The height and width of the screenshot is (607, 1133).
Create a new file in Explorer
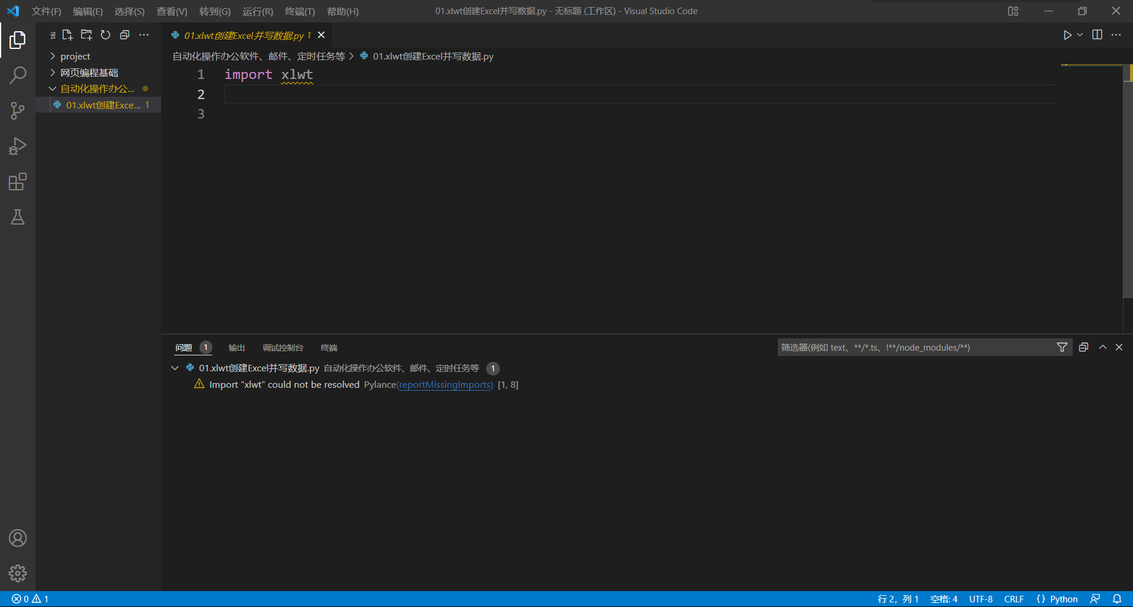pyautogui.click(x=67, y=35)
